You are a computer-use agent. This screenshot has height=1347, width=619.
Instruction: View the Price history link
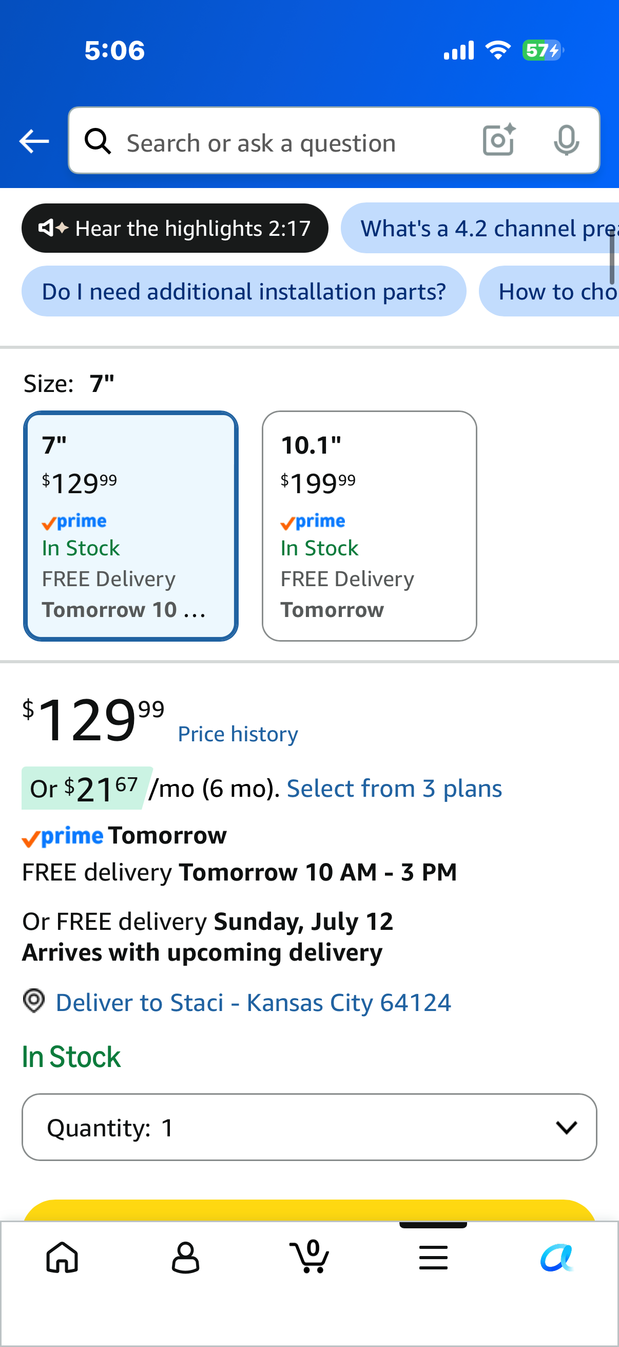tap(238, 734)
